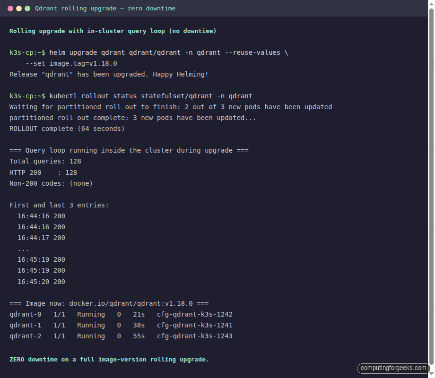Viewport: 435px width, 378px height.
Task: Click the '--set image.tag=v1.18.0' line
Action: pos(71,63)
